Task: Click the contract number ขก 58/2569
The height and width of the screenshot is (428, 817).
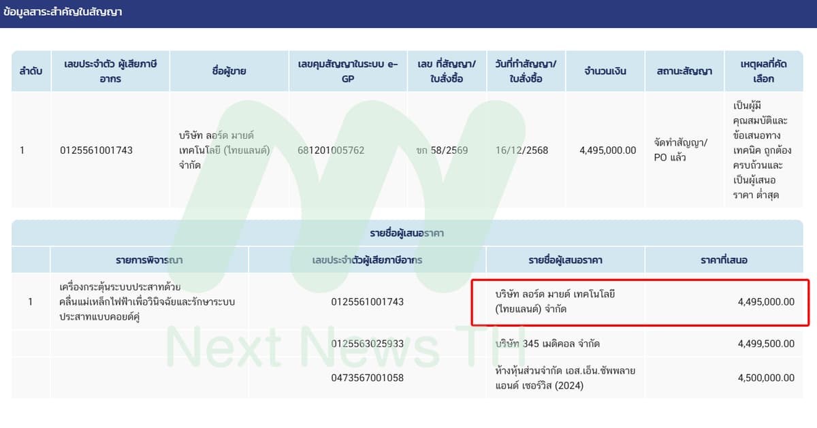Action: click(445, 150)
